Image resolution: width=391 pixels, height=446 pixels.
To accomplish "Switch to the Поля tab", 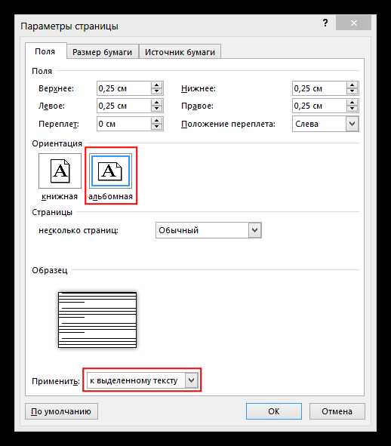I will [45, 51].
